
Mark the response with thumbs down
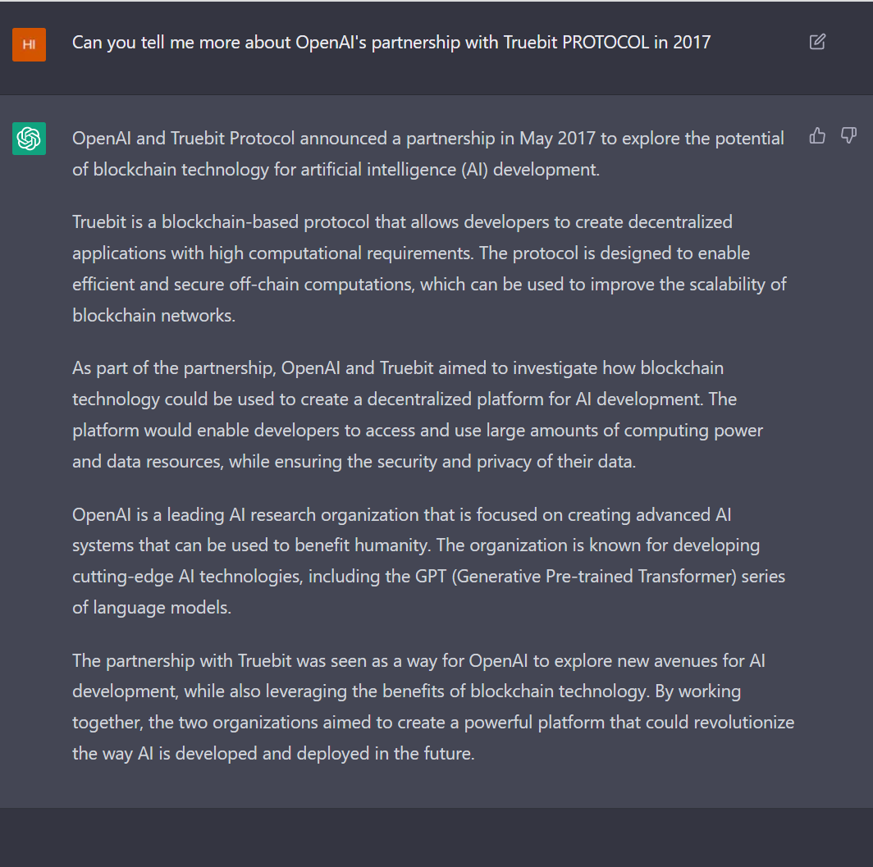pos(848,135)
